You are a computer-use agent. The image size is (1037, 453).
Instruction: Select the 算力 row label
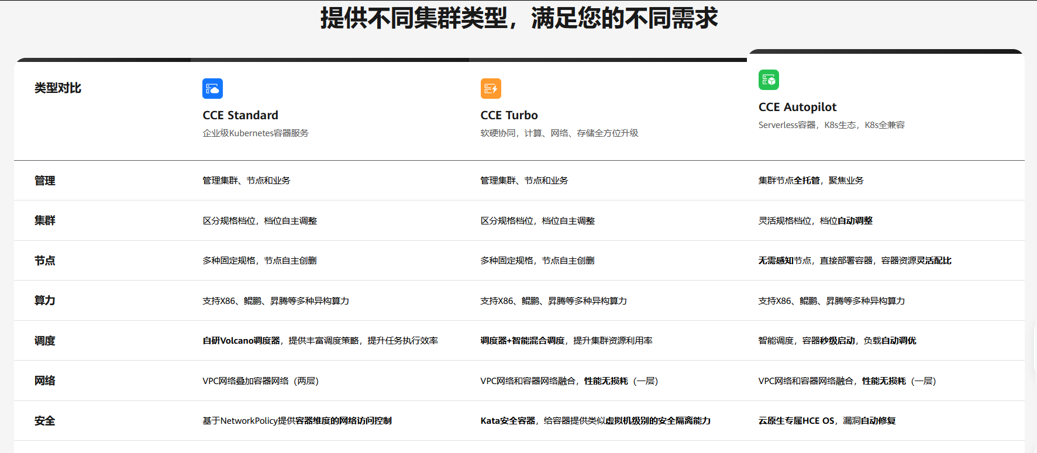pyautogui.click(x=44, y=300)
